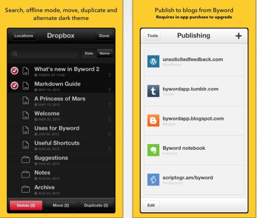257x218 pixels.
Task: Click the magnifier search icon
Action: [15, 53]
